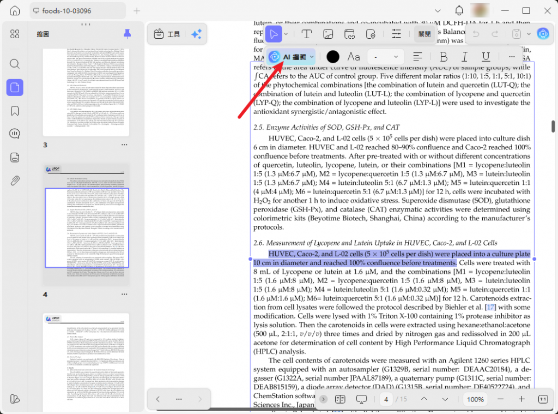Expand the save options dropdown arrow
The image size is (558, 414).
click(x=529, y=34)
